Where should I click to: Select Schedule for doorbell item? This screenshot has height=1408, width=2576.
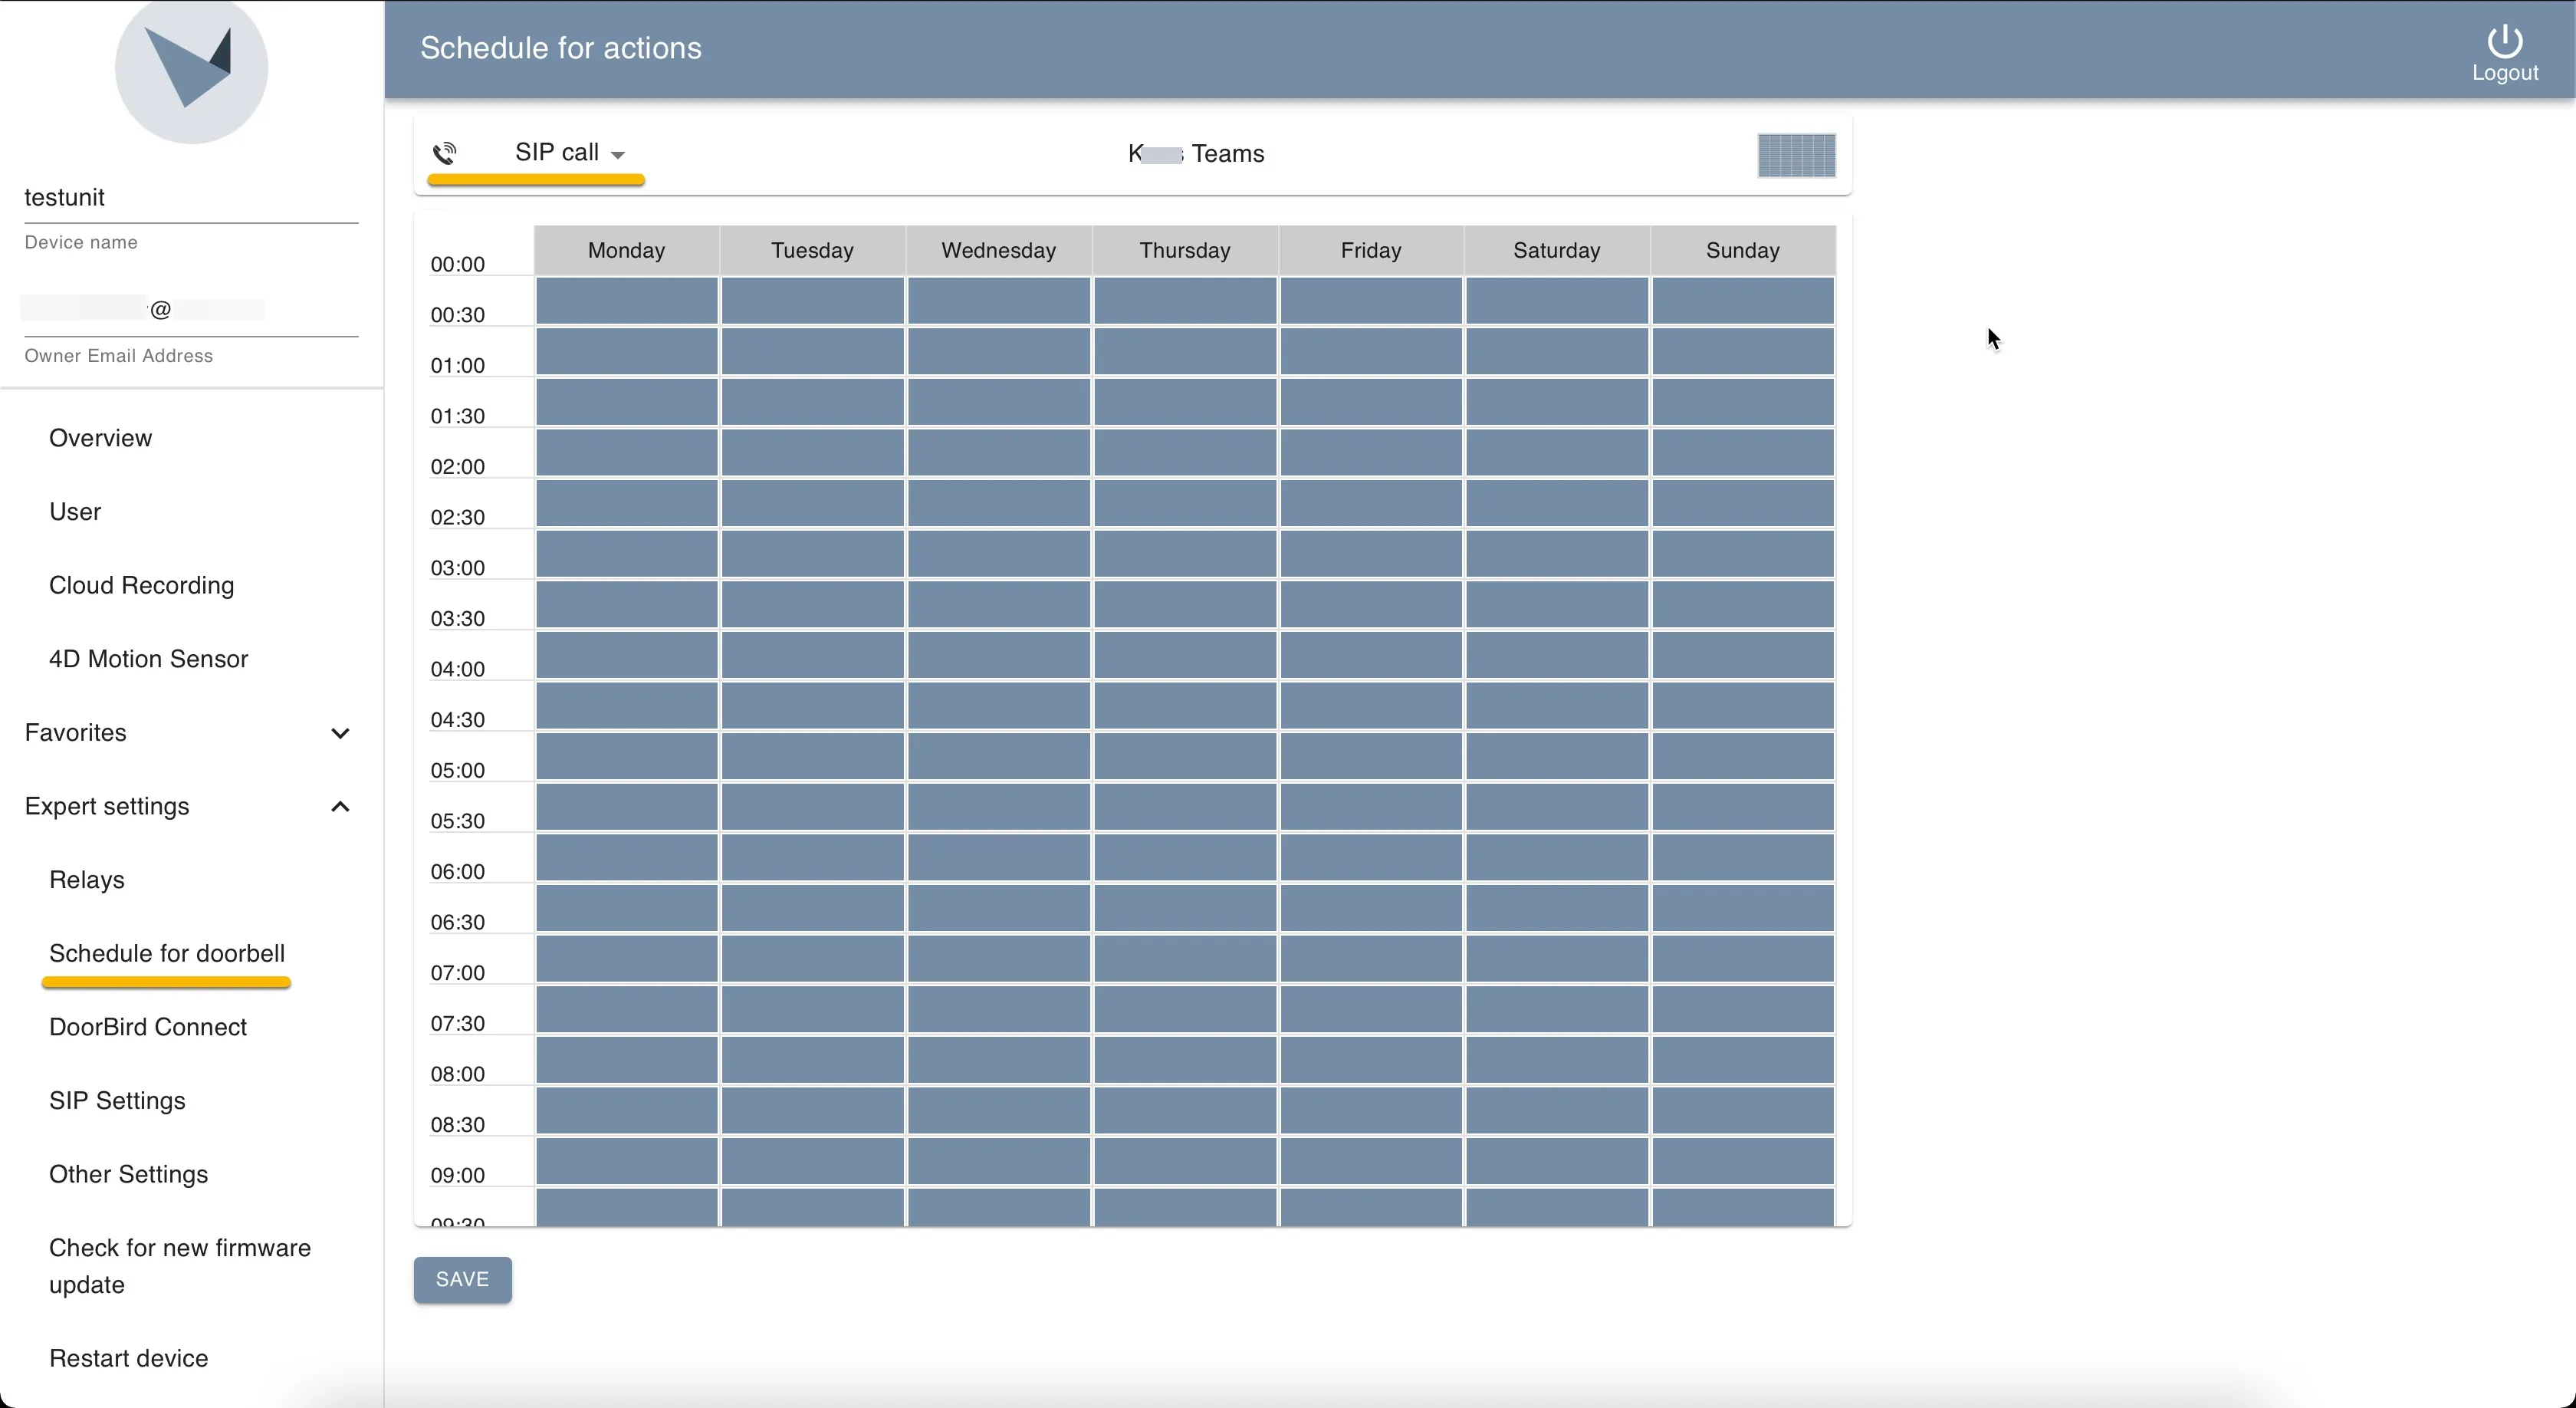167,953
